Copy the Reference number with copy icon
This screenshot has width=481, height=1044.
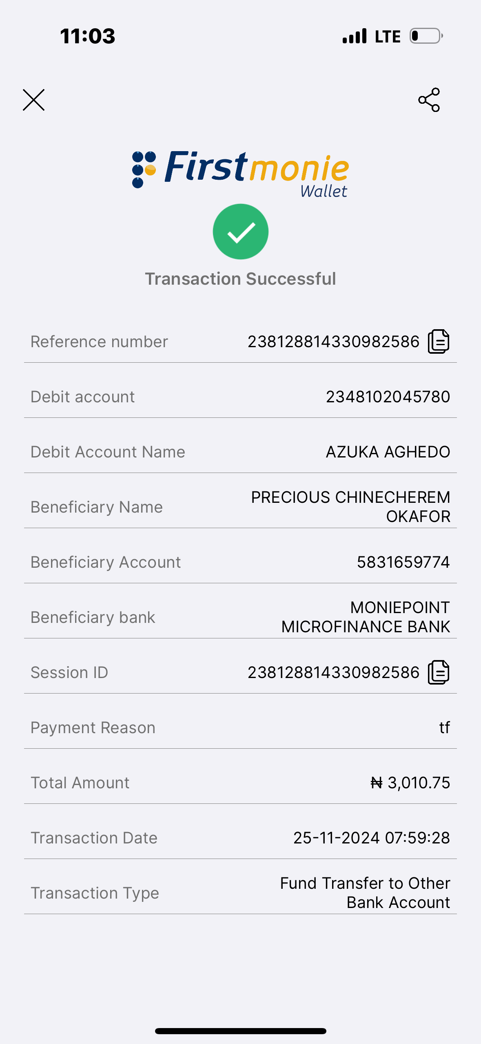(439, 341)
